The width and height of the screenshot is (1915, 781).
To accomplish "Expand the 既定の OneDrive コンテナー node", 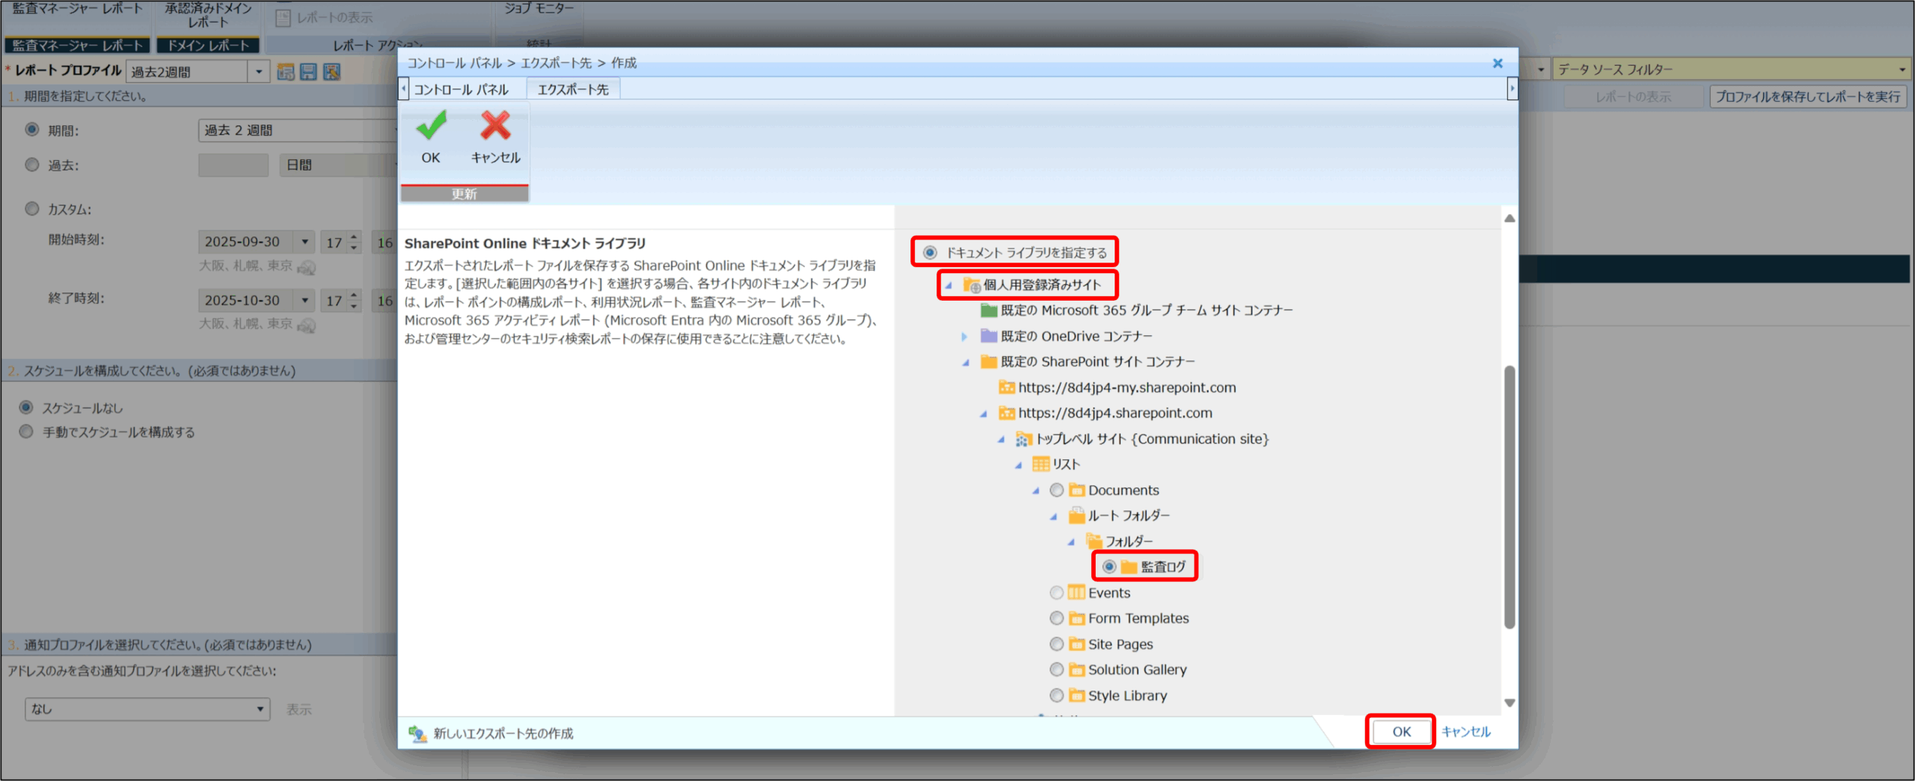I will pyautogui.click(x=964, y=337).
